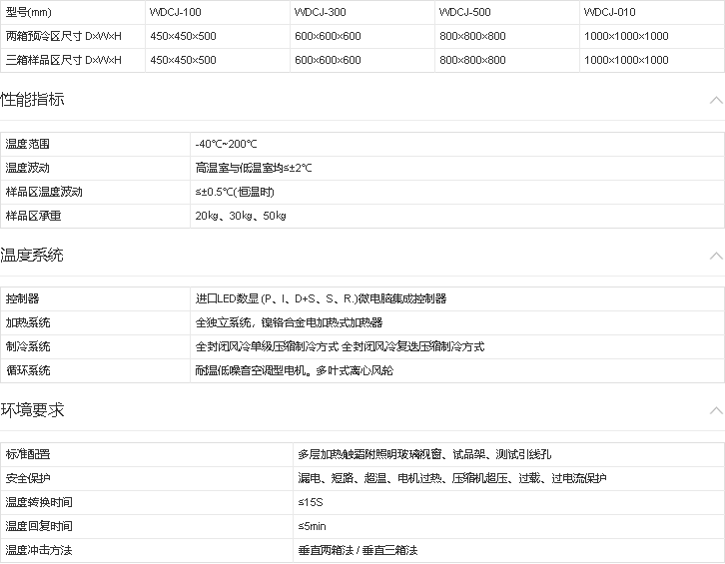Click the 环境要求 section heading
Image resolution: width=725 pixels, height=564 pixels.
coord(33,410)
